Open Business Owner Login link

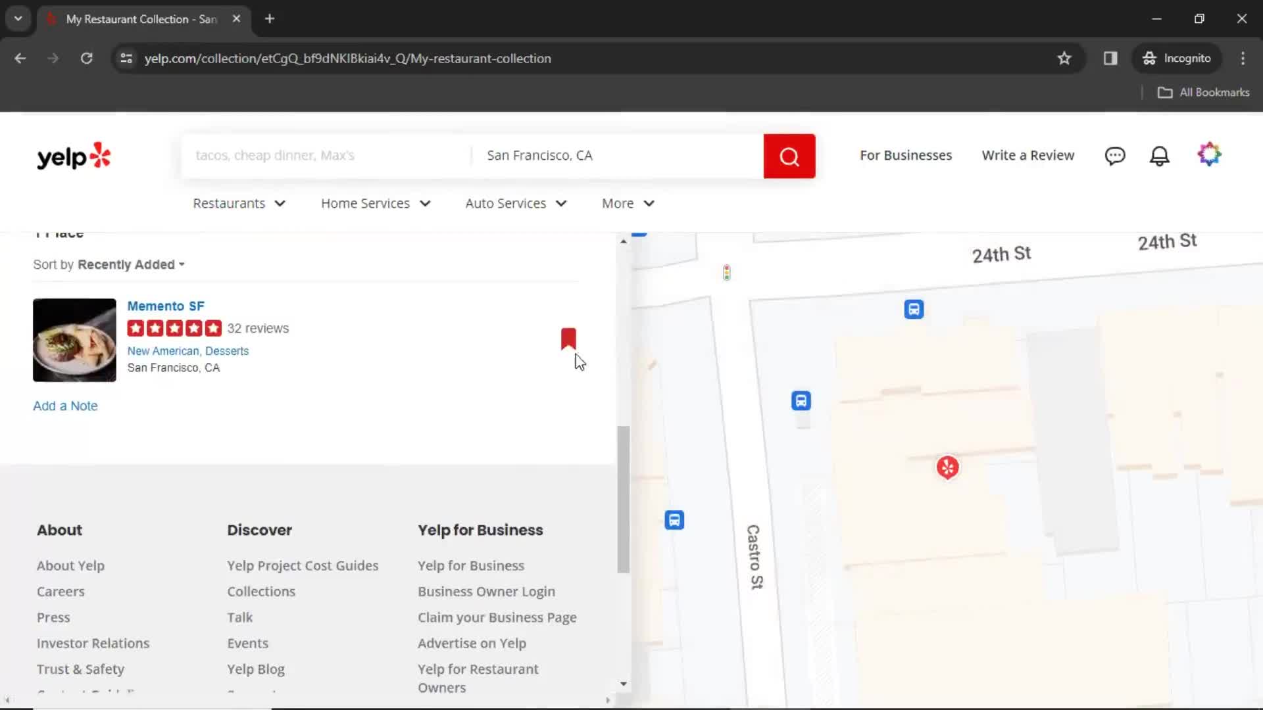coord(486,592)
